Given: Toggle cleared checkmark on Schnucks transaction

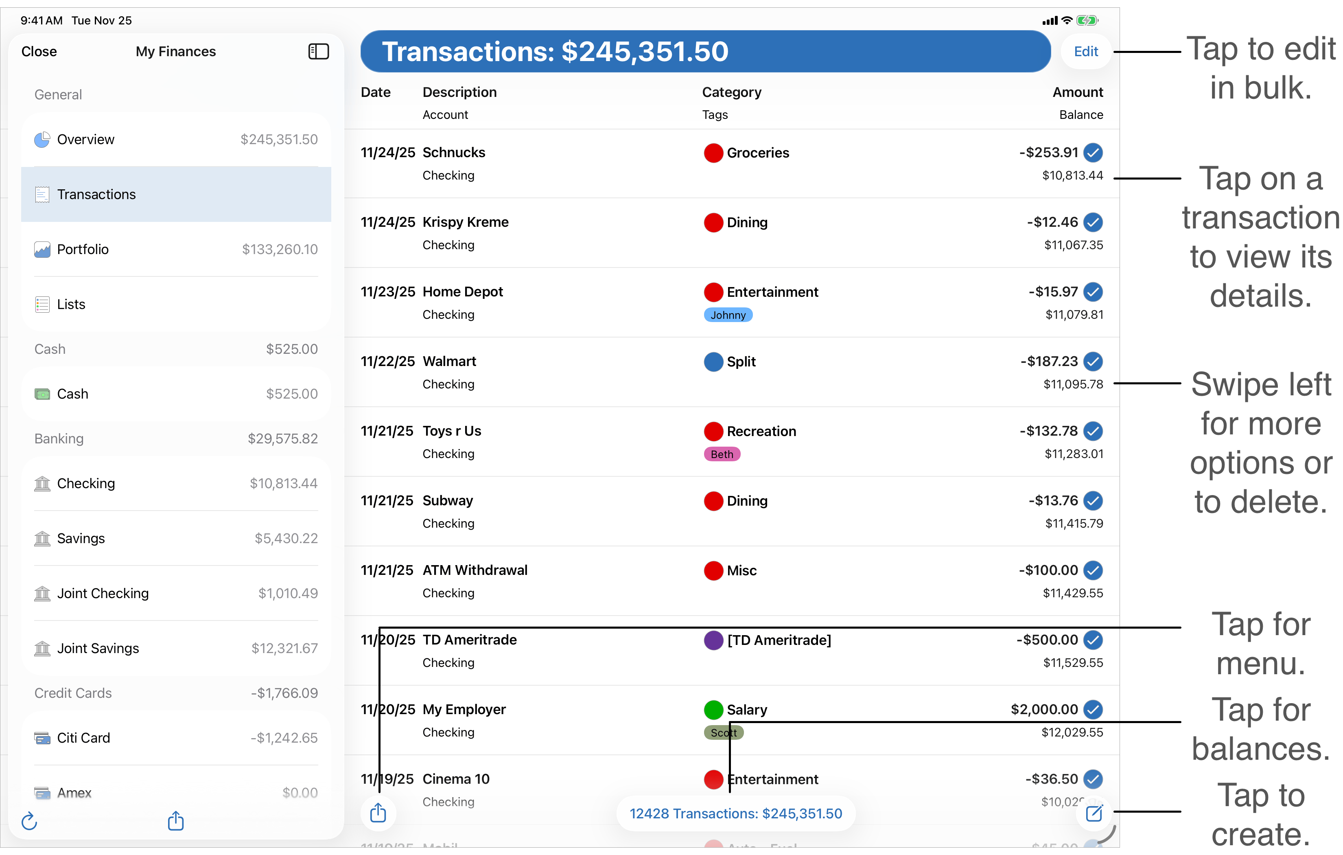Looking at the screenshot, I should (1093, 152).
